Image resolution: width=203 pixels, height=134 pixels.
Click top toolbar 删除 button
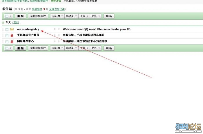pyautogui.click(x=21, y=16)
